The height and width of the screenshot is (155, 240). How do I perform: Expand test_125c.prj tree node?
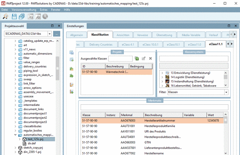[x=20, y=139]
